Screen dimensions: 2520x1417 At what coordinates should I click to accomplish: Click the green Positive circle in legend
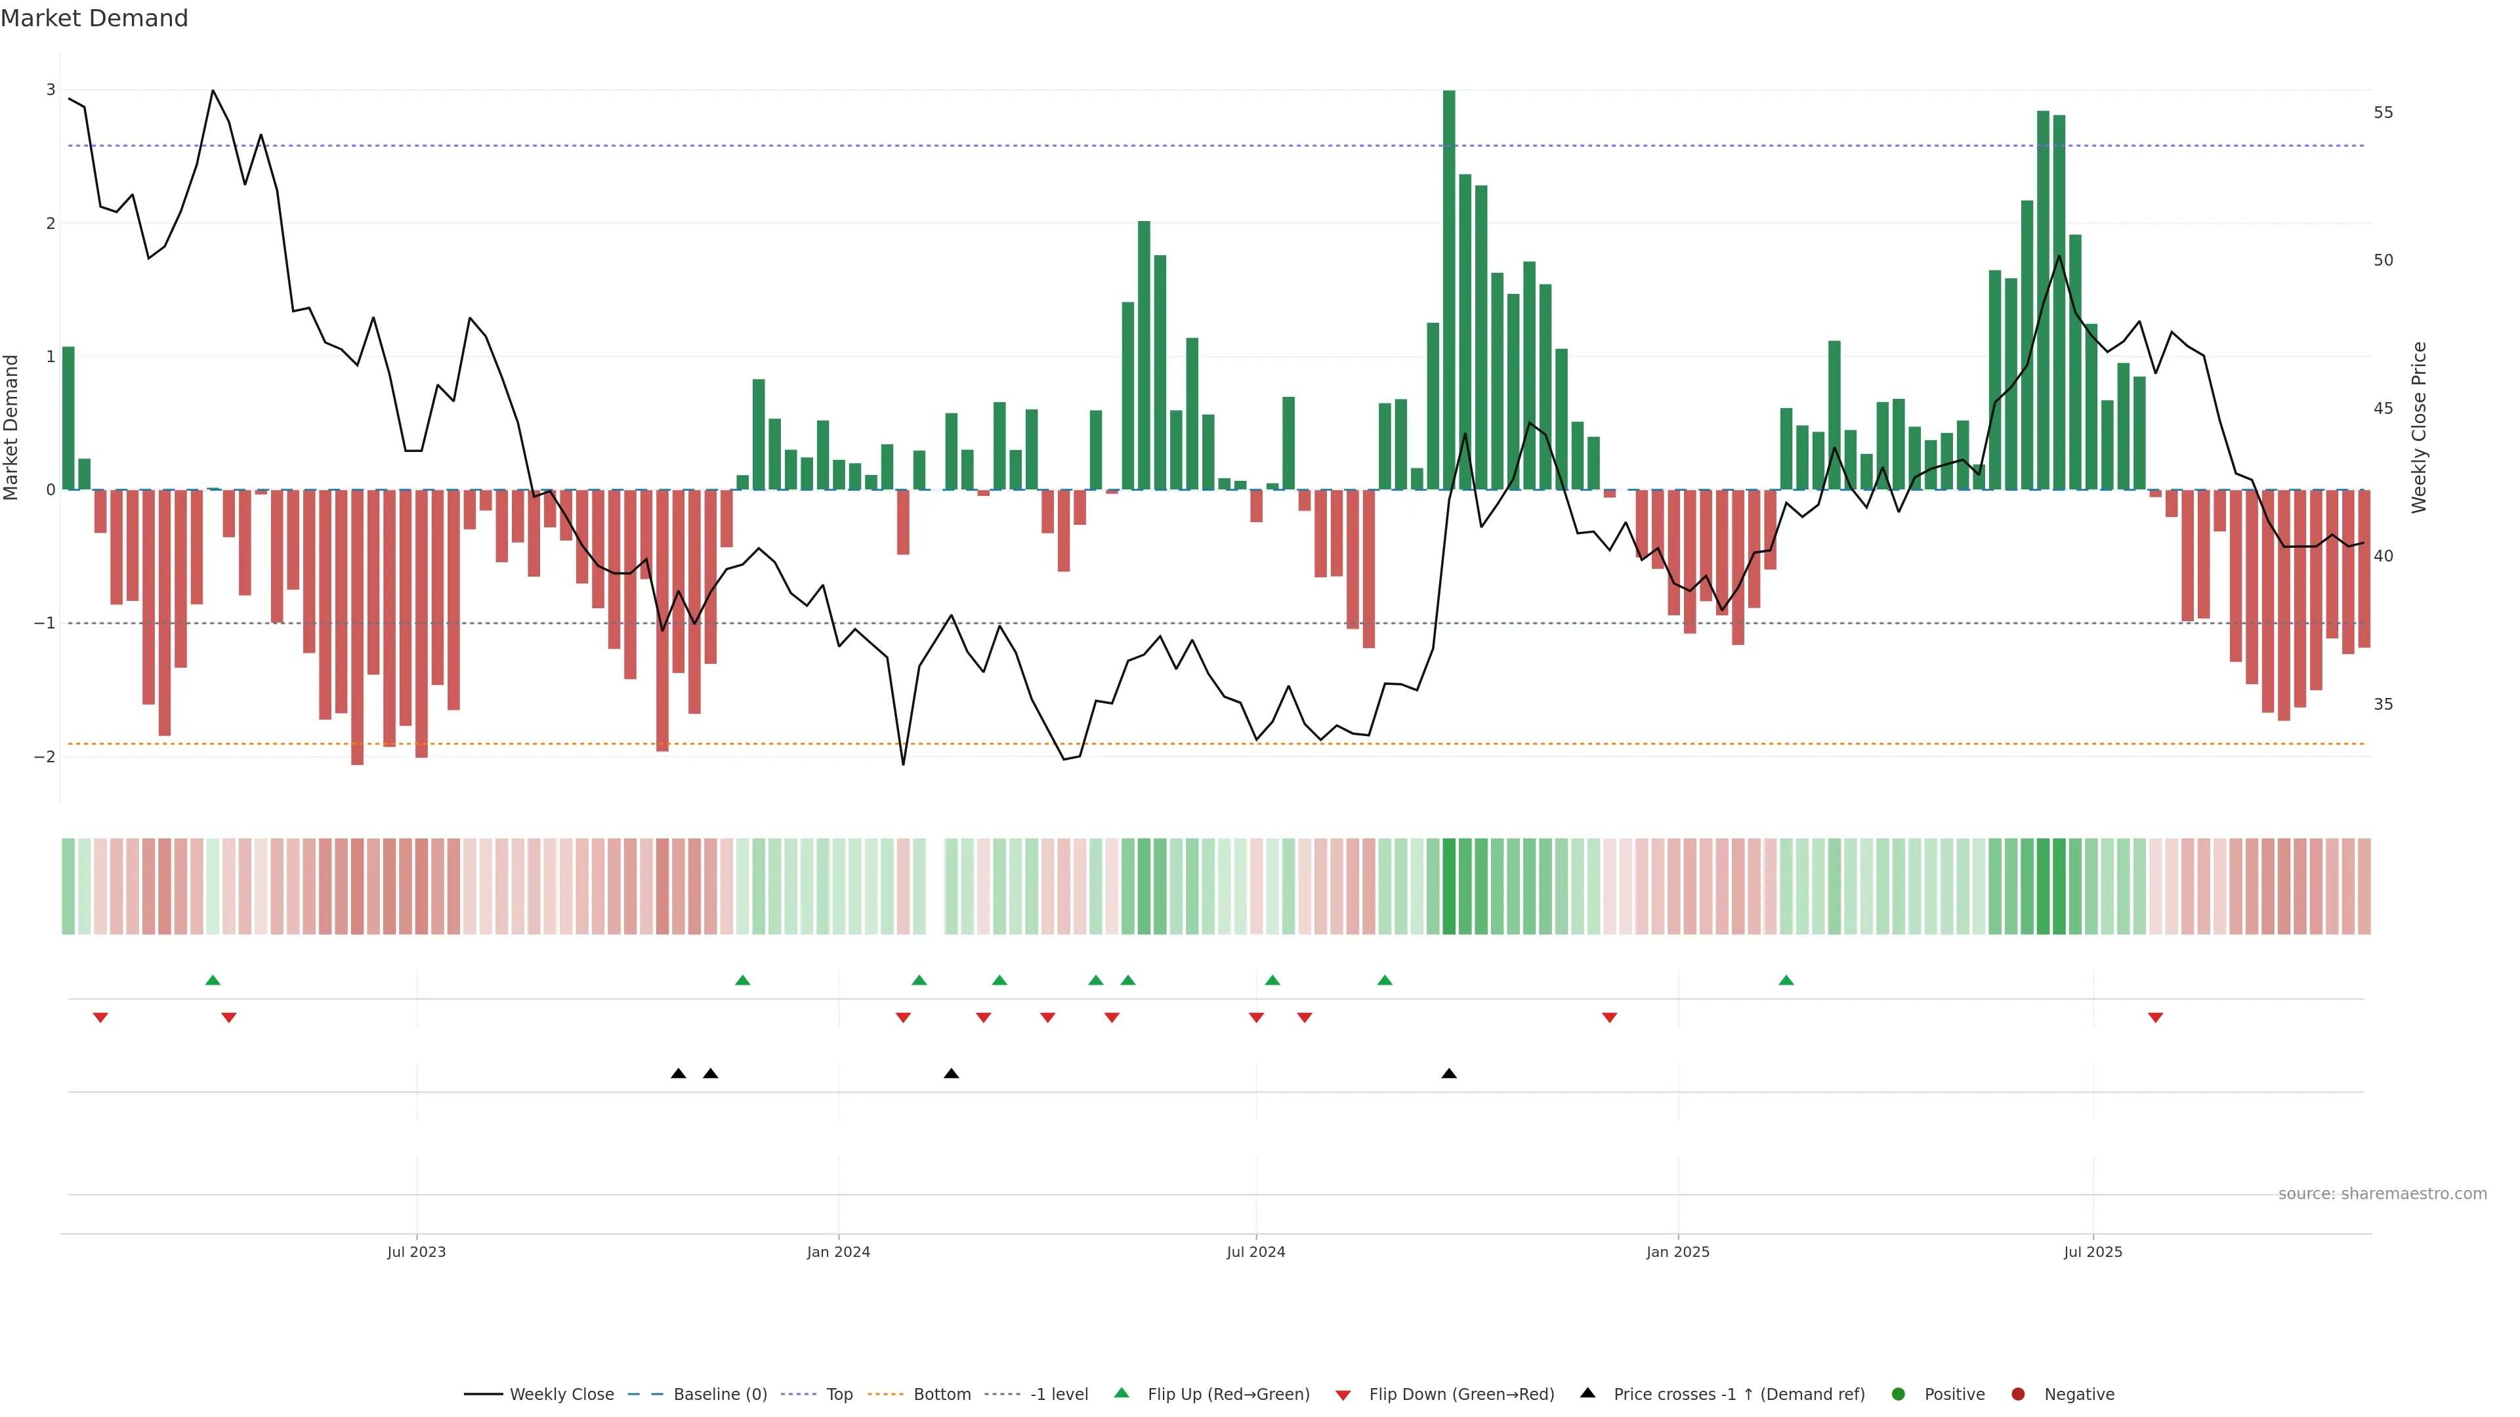coord(1899,1393)
